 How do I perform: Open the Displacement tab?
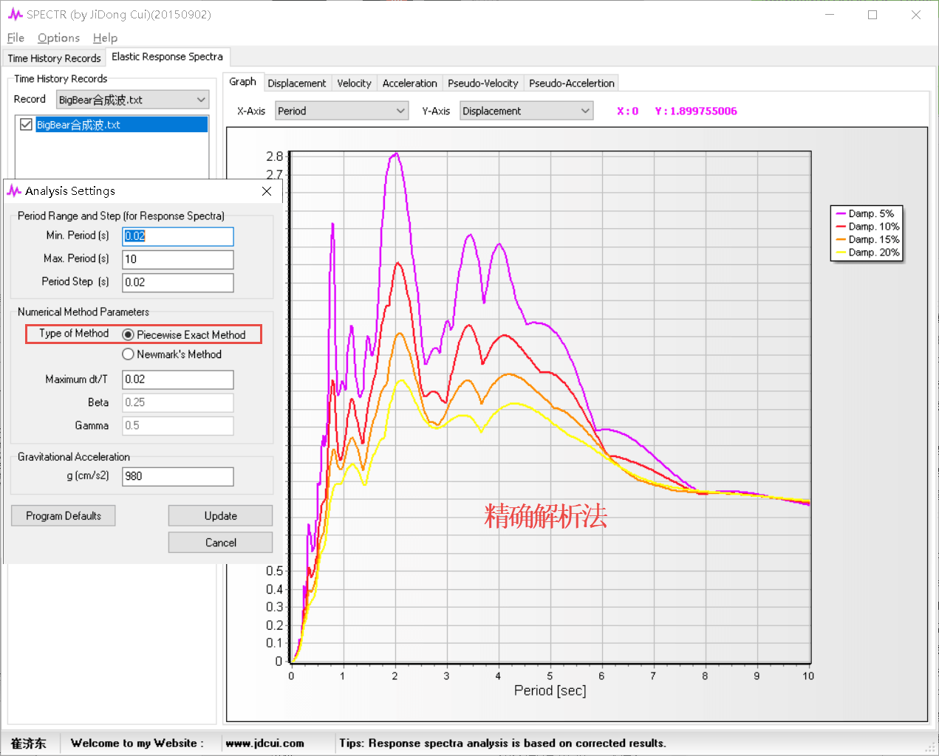[x=297, y=83]
